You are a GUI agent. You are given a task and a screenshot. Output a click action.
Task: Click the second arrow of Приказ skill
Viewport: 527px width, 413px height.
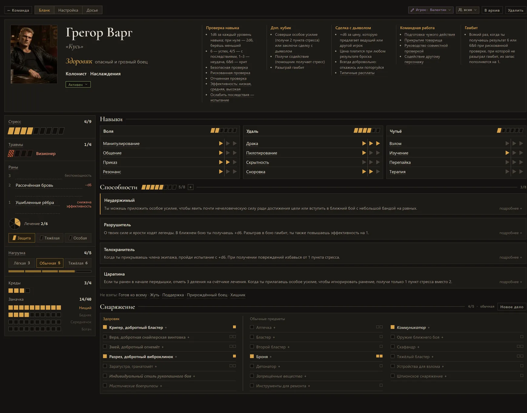coord(228,162)
